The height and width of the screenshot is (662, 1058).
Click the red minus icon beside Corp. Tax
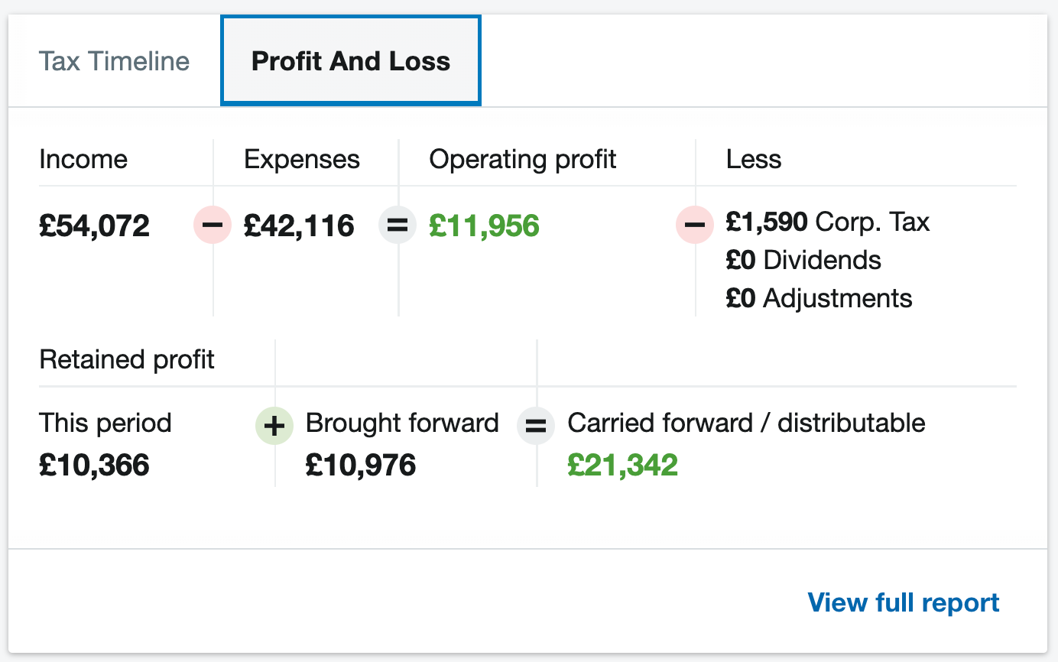click(695, 225)
